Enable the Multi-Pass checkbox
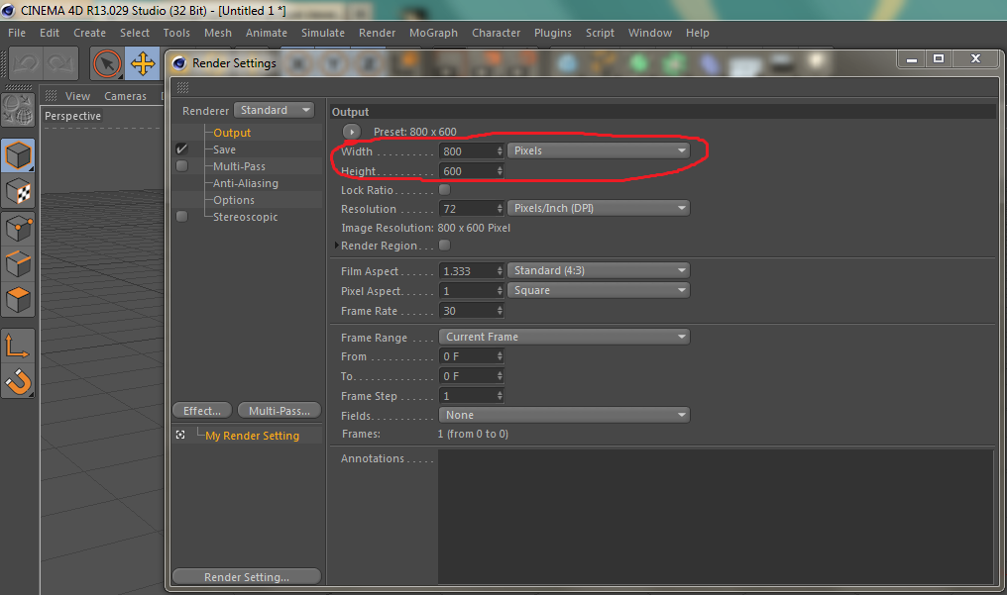This screenshot has width=1007, height=595. click(182, 166)
